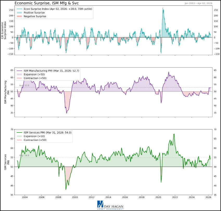Click the purple ISM Manufacturing PMI line icon
Image resolution: width=221 pixels, height=211 pixels.
coord(20,71)
